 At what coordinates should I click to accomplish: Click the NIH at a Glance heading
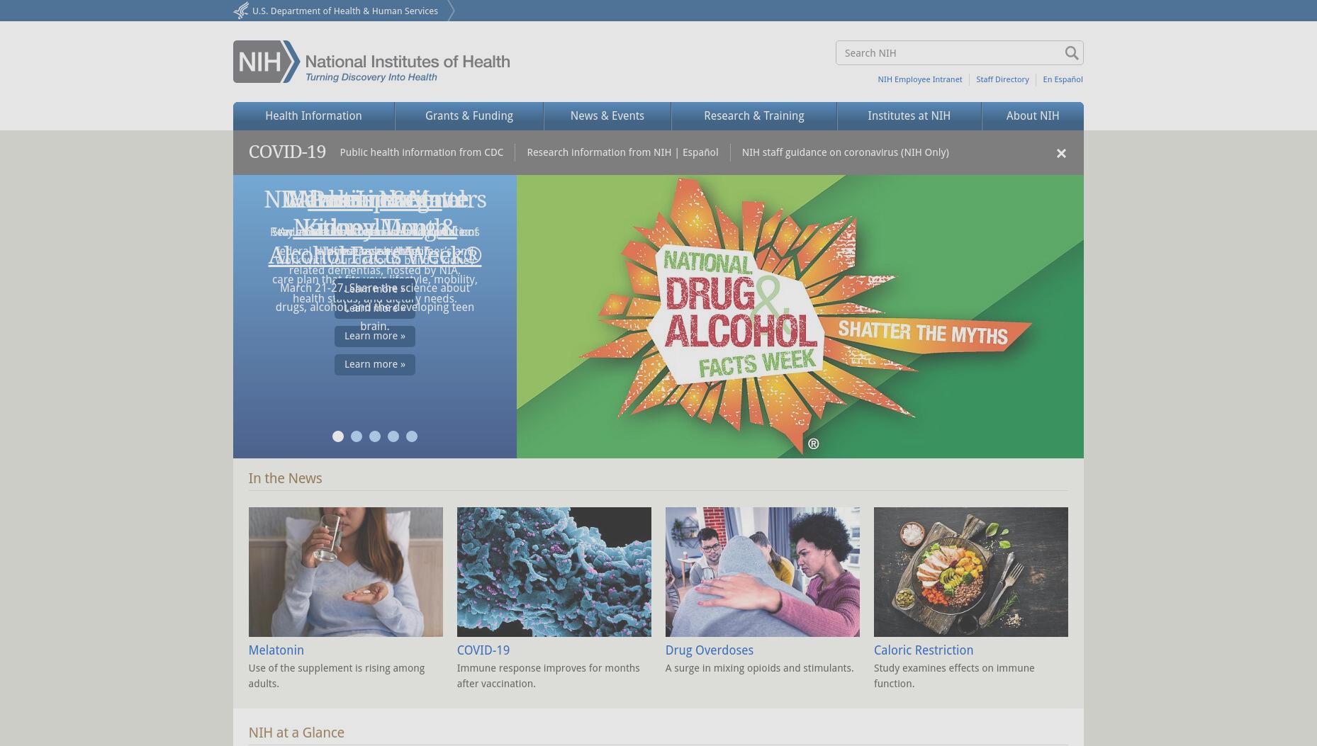[x=296, y=733]
